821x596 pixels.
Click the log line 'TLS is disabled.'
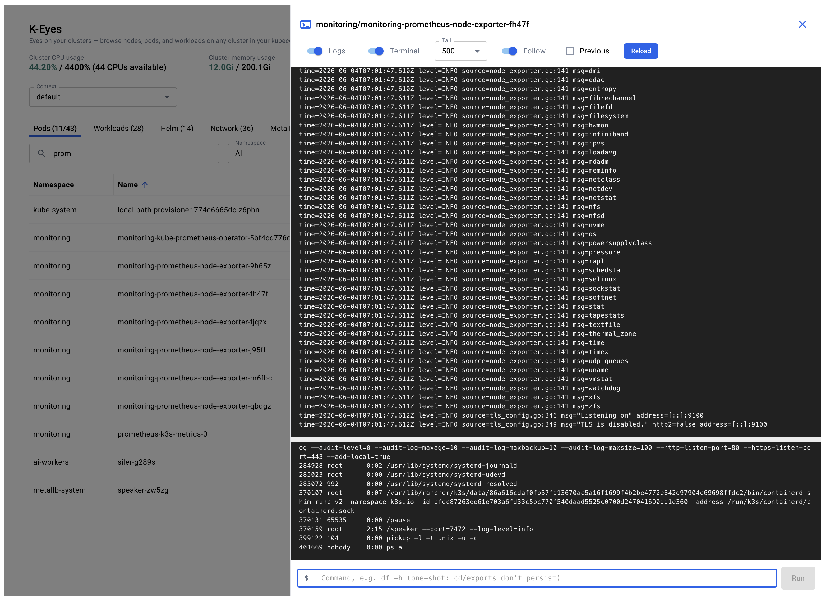(x=533, y=424)
